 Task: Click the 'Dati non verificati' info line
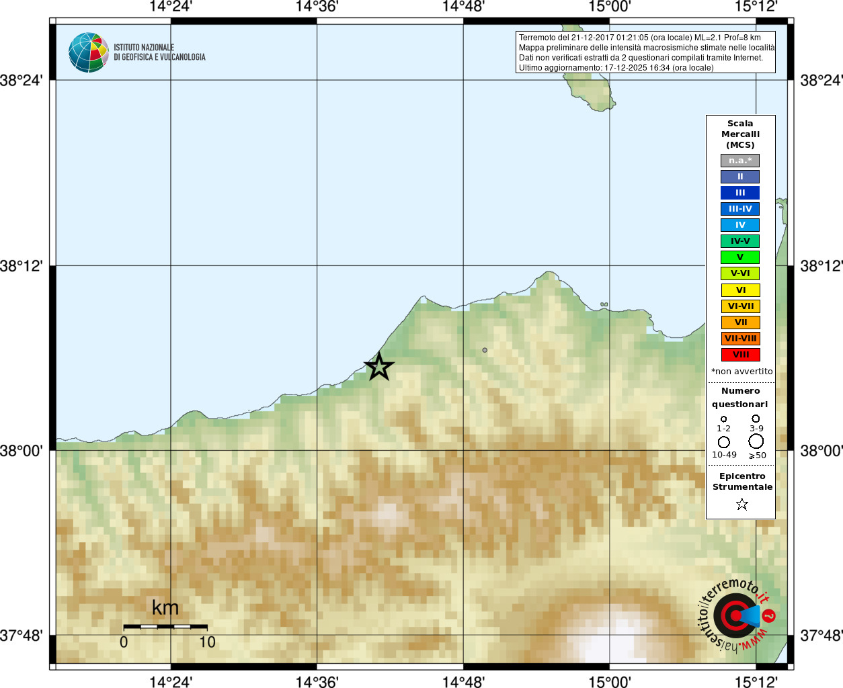[x=641, y=58]
